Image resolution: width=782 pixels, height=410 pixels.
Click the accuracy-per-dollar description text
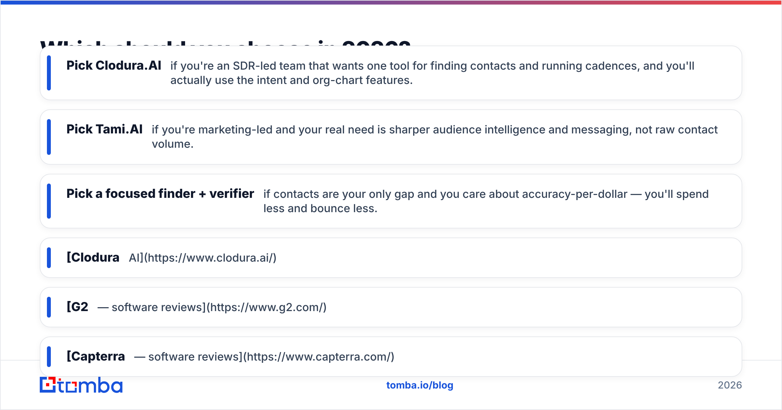[486, 201]
